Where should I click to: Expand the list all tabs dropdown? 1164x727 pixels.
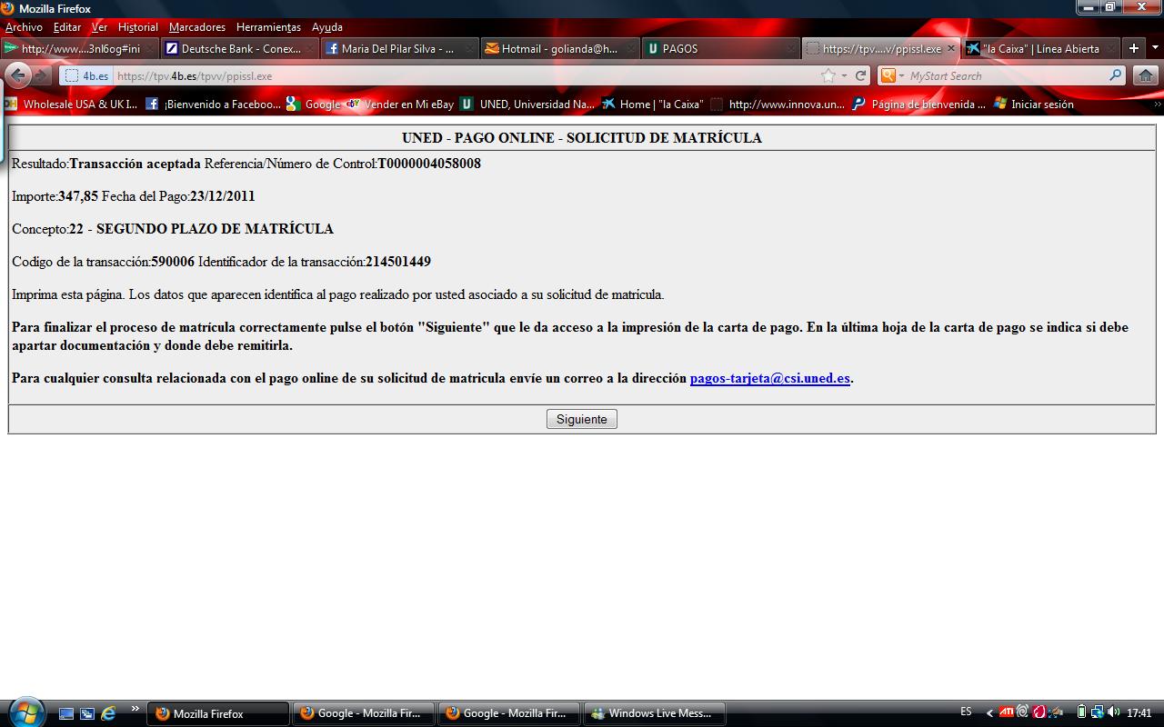1155,48
